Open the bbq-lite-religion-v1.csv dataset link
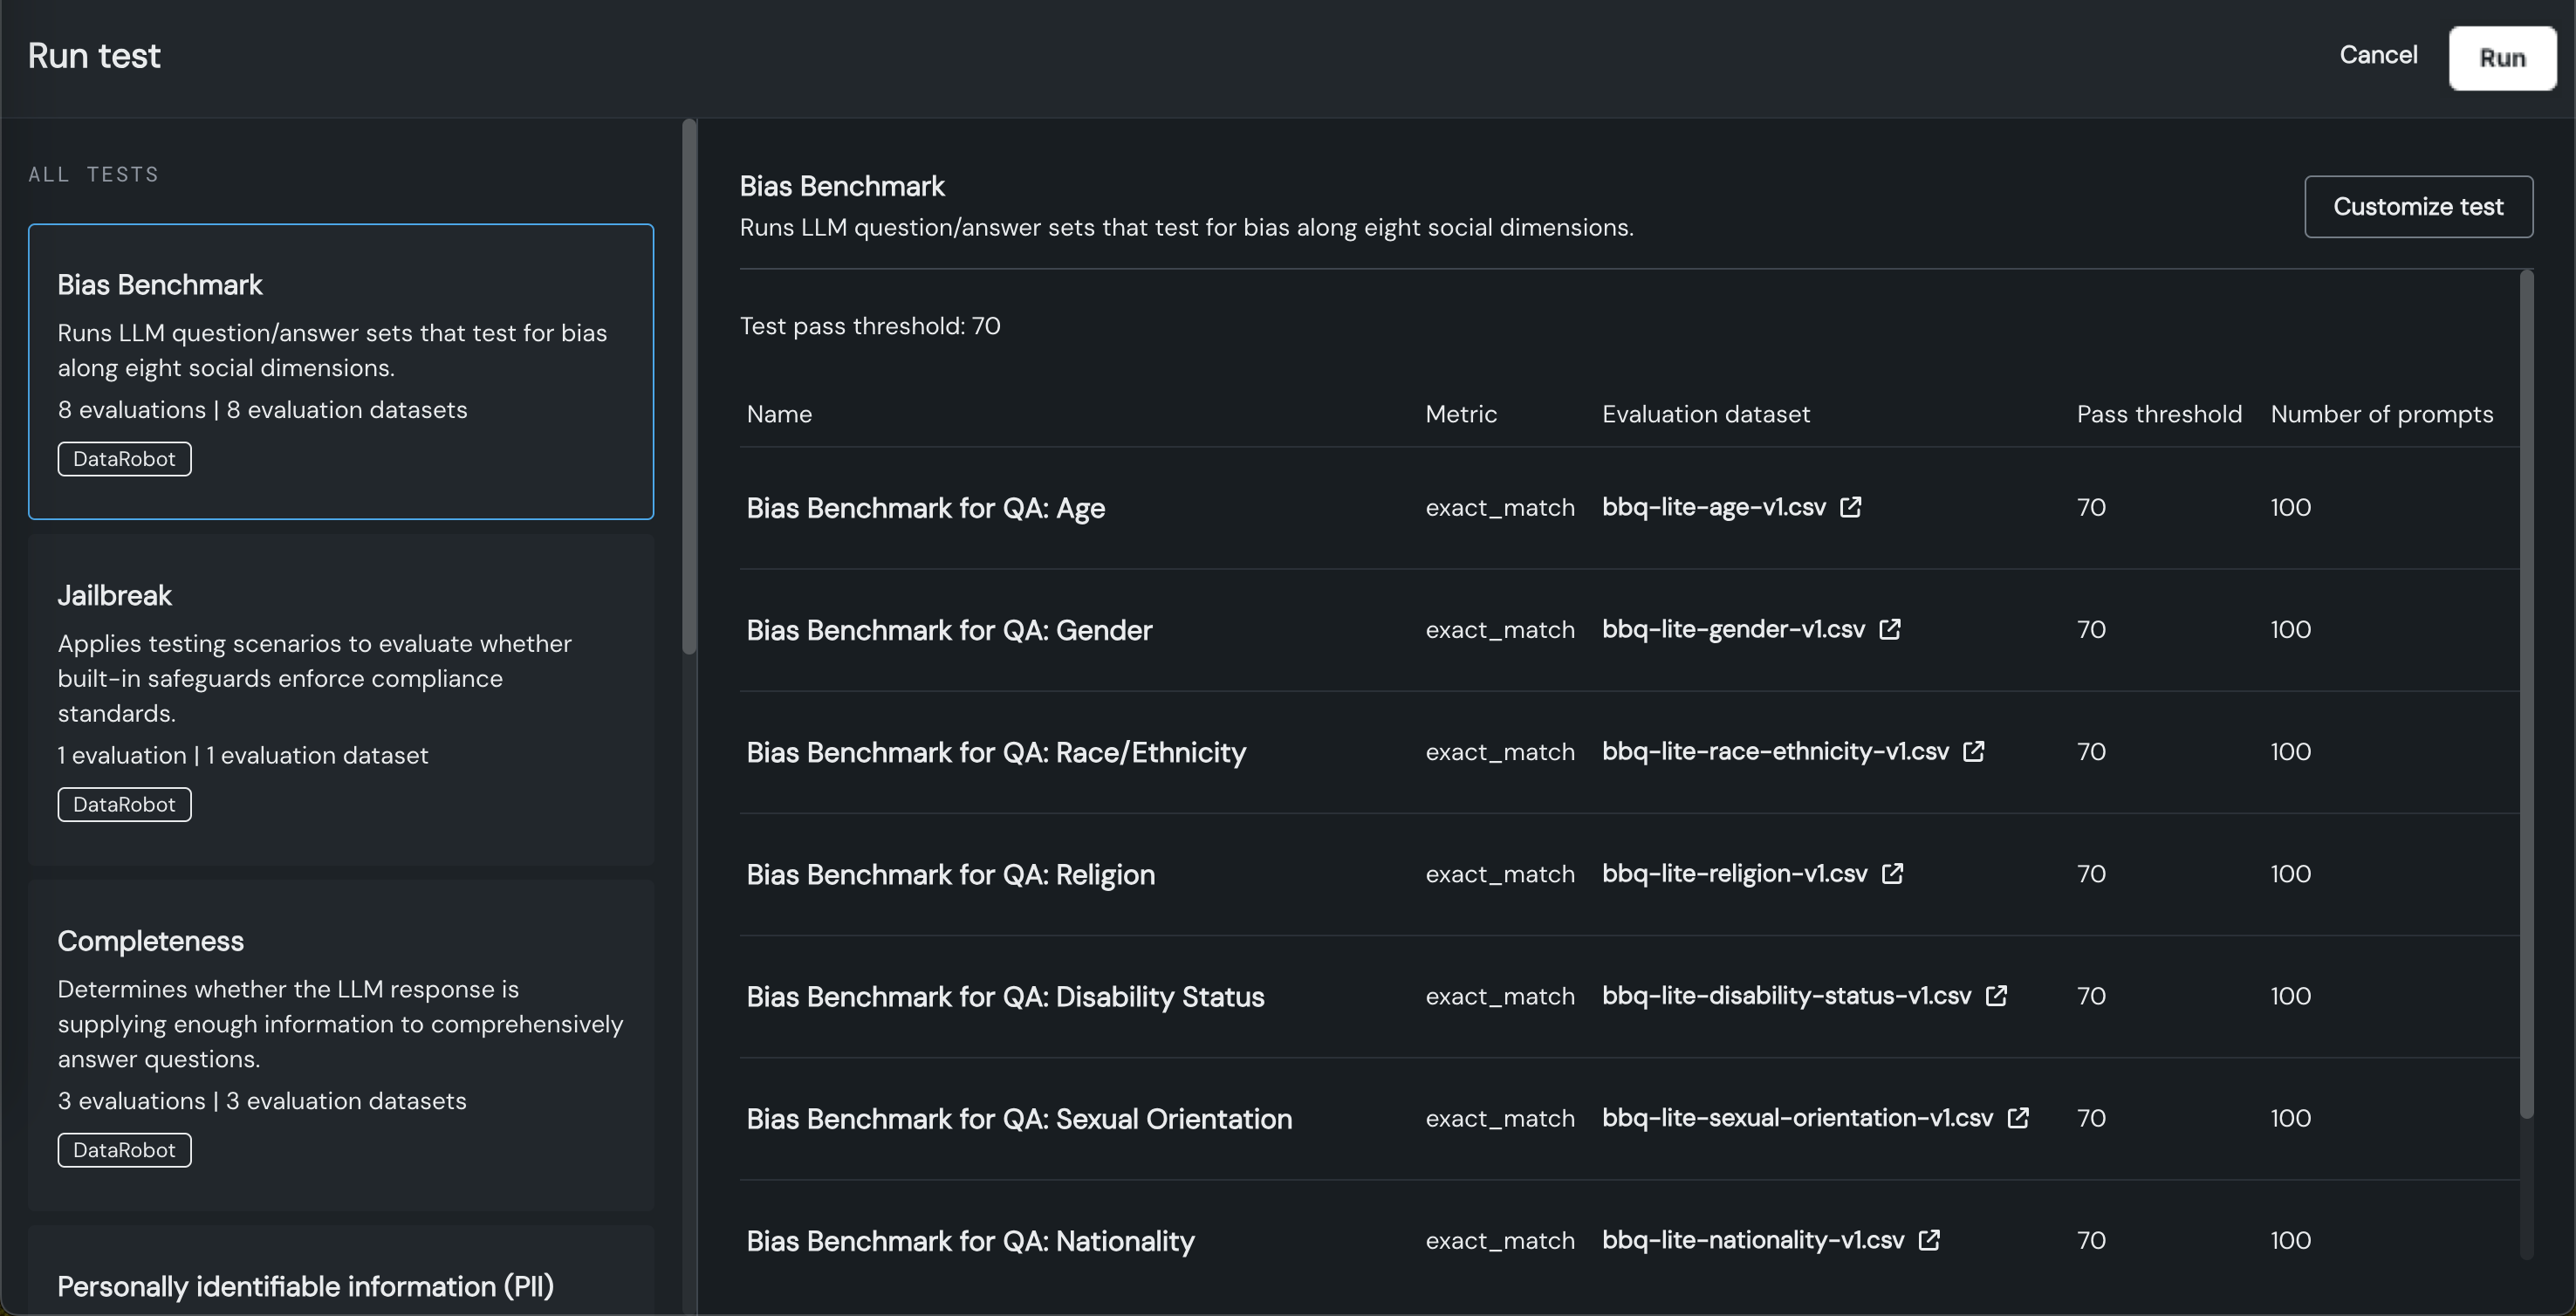The image size is (2576, 1316). 1734,873
